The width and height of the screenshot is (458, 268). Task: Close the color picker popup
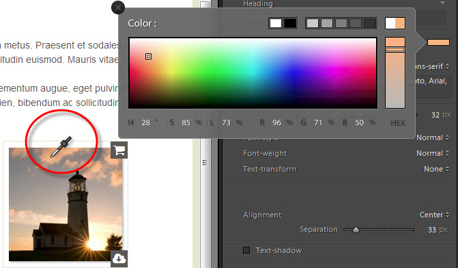coord(118,8)
